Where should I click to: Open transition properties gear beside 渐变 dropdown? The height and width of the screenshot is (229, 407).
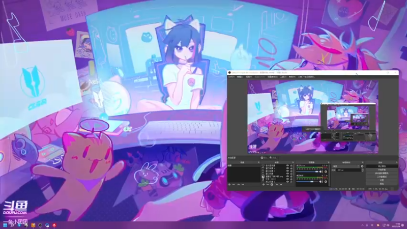coord(362,166)
